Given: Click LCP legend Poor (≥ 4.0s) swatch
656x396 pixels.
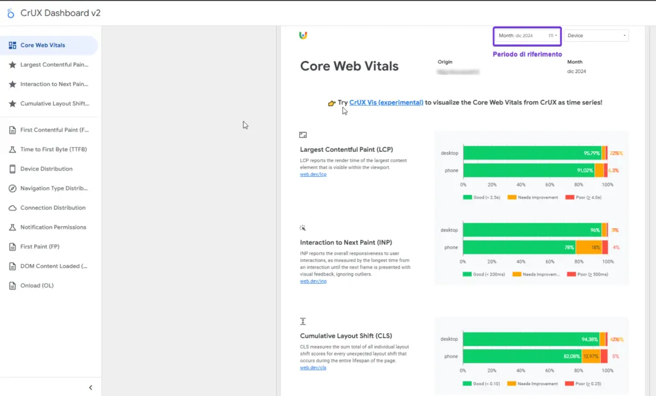Looking at the screenshot, I should tap(570, 197).
